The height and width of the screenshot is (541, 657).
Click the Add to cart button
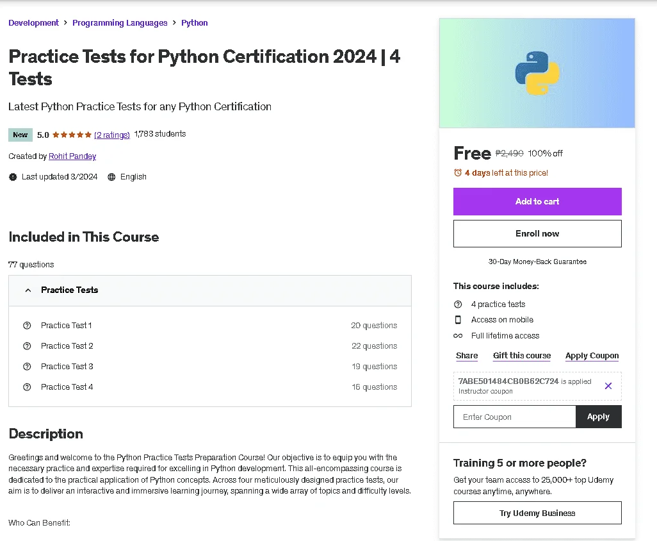tap(537, 201)
